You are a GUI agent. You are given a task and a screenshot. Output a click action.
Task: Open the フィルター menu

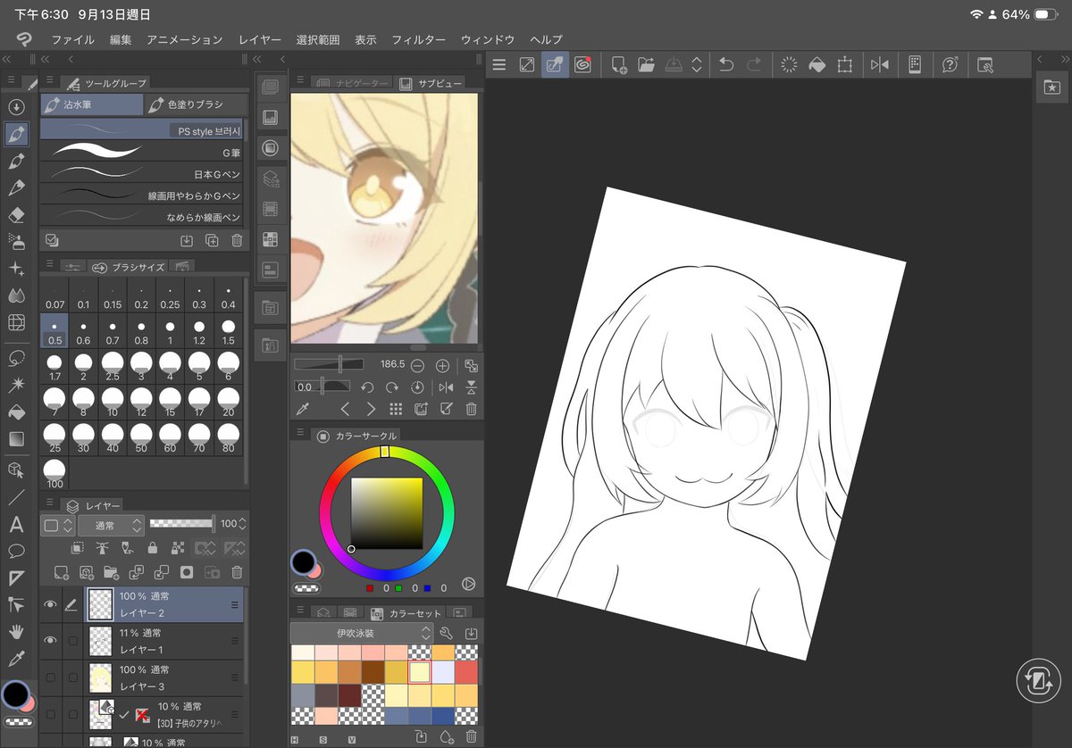click(418, 40)
